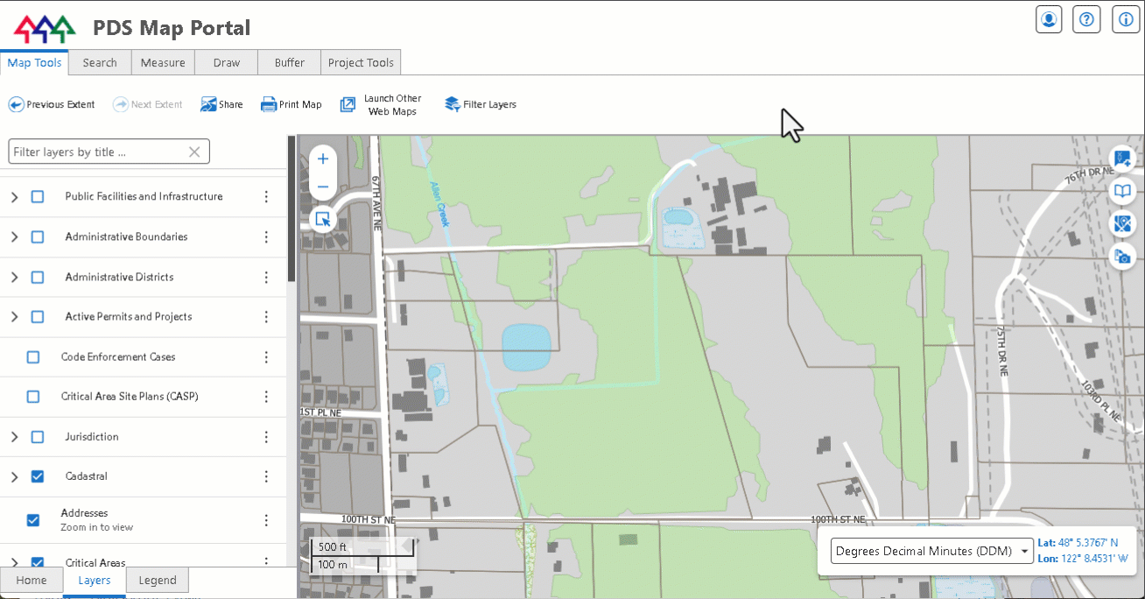The height and width of the screenshot is (599, 1145).
Task: Switch to the Search tab
Action: click(100, 62)
